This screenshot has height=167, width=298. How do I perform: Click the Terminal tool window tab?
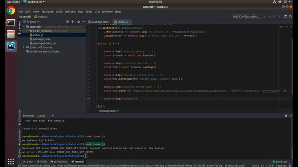pyautogui.click(x=78, y=162)
